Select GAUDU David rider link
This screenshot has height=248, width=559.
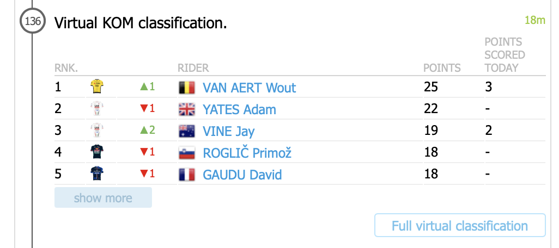(242, 175)
